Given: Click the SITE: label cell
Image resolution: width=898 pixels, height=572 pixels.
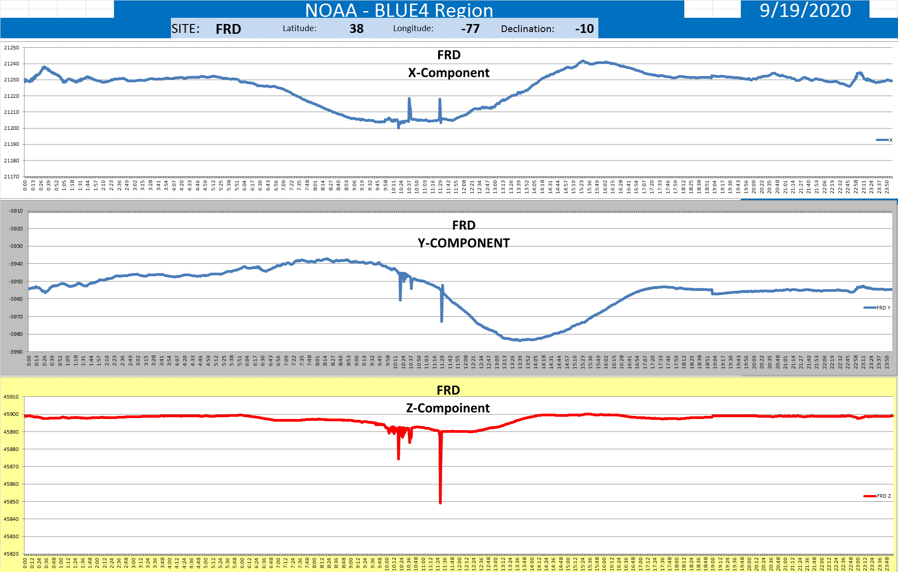Looking at the screenshot, I should [186, 29].
